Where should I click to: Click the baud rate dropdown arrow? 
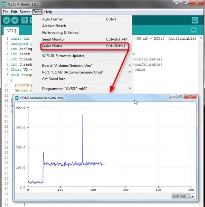pyautogui.click(x=193, y=196)
